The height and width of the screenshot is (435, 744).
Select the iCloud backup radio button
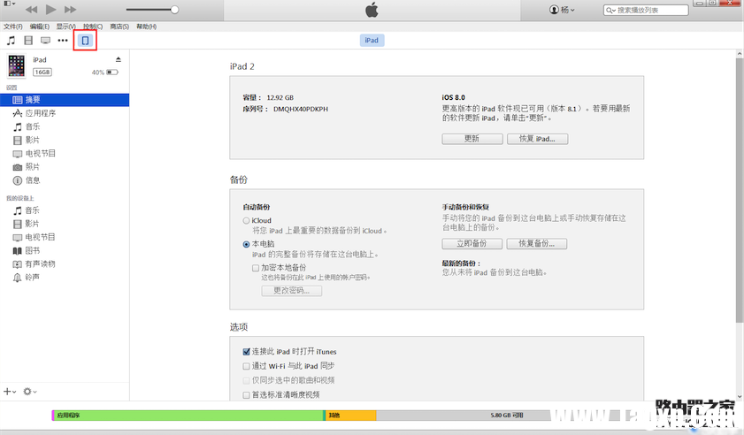(x=246, y=220)
